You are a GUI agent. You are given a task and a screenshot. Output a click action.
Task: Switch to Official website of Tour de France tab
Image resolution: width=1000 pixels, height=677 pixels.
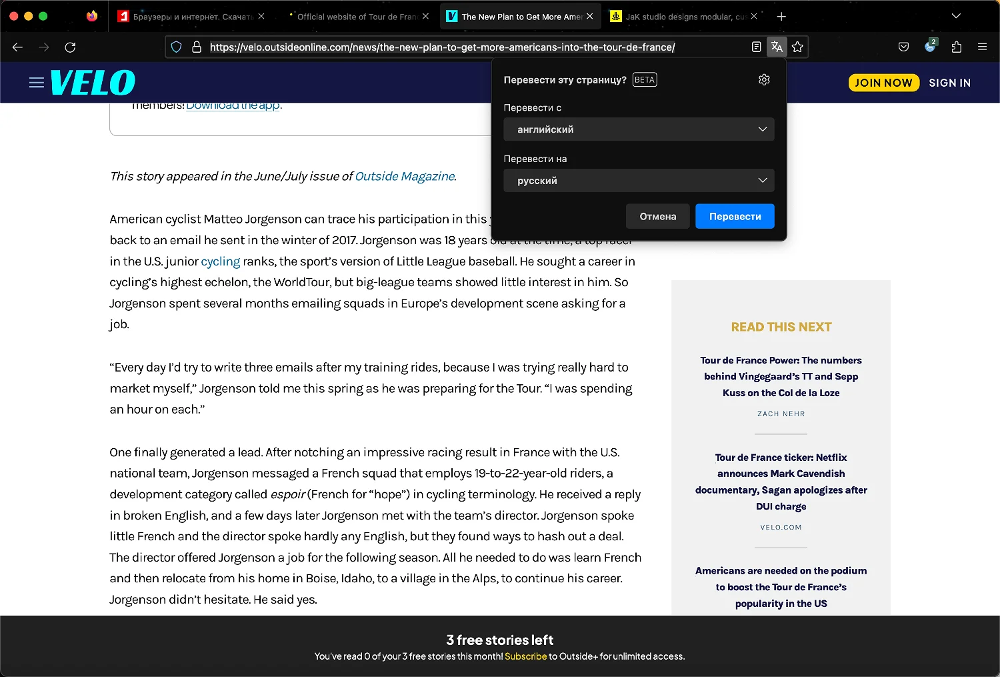tap(357, 17)
